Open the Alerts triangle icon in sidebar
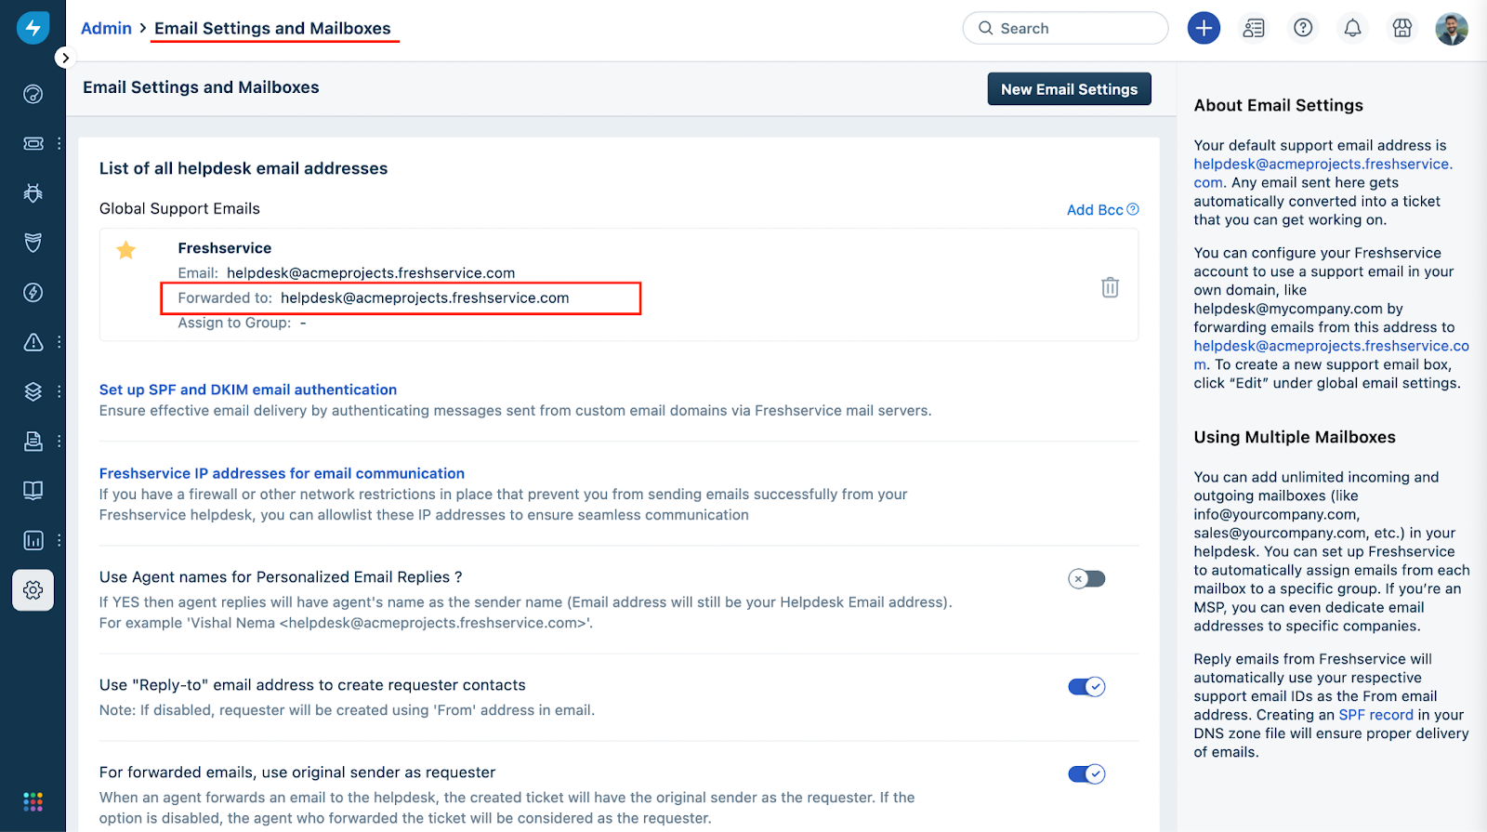 33,342
